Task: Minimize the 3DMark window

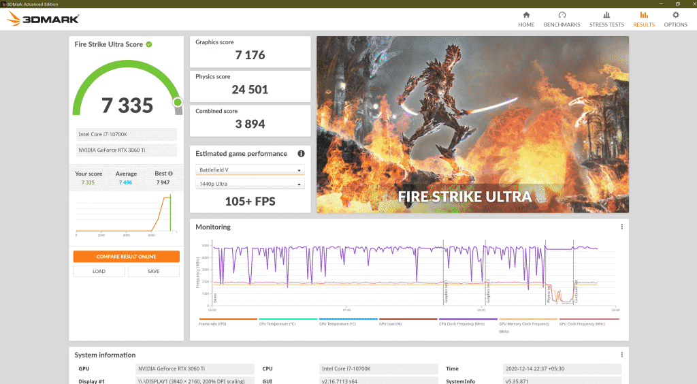Action: tap(660, 4)
